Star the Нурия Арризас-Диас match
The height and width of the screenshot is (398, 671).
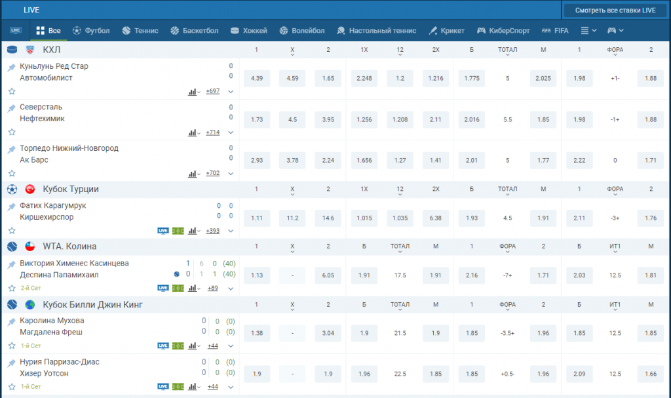point(12,387)
